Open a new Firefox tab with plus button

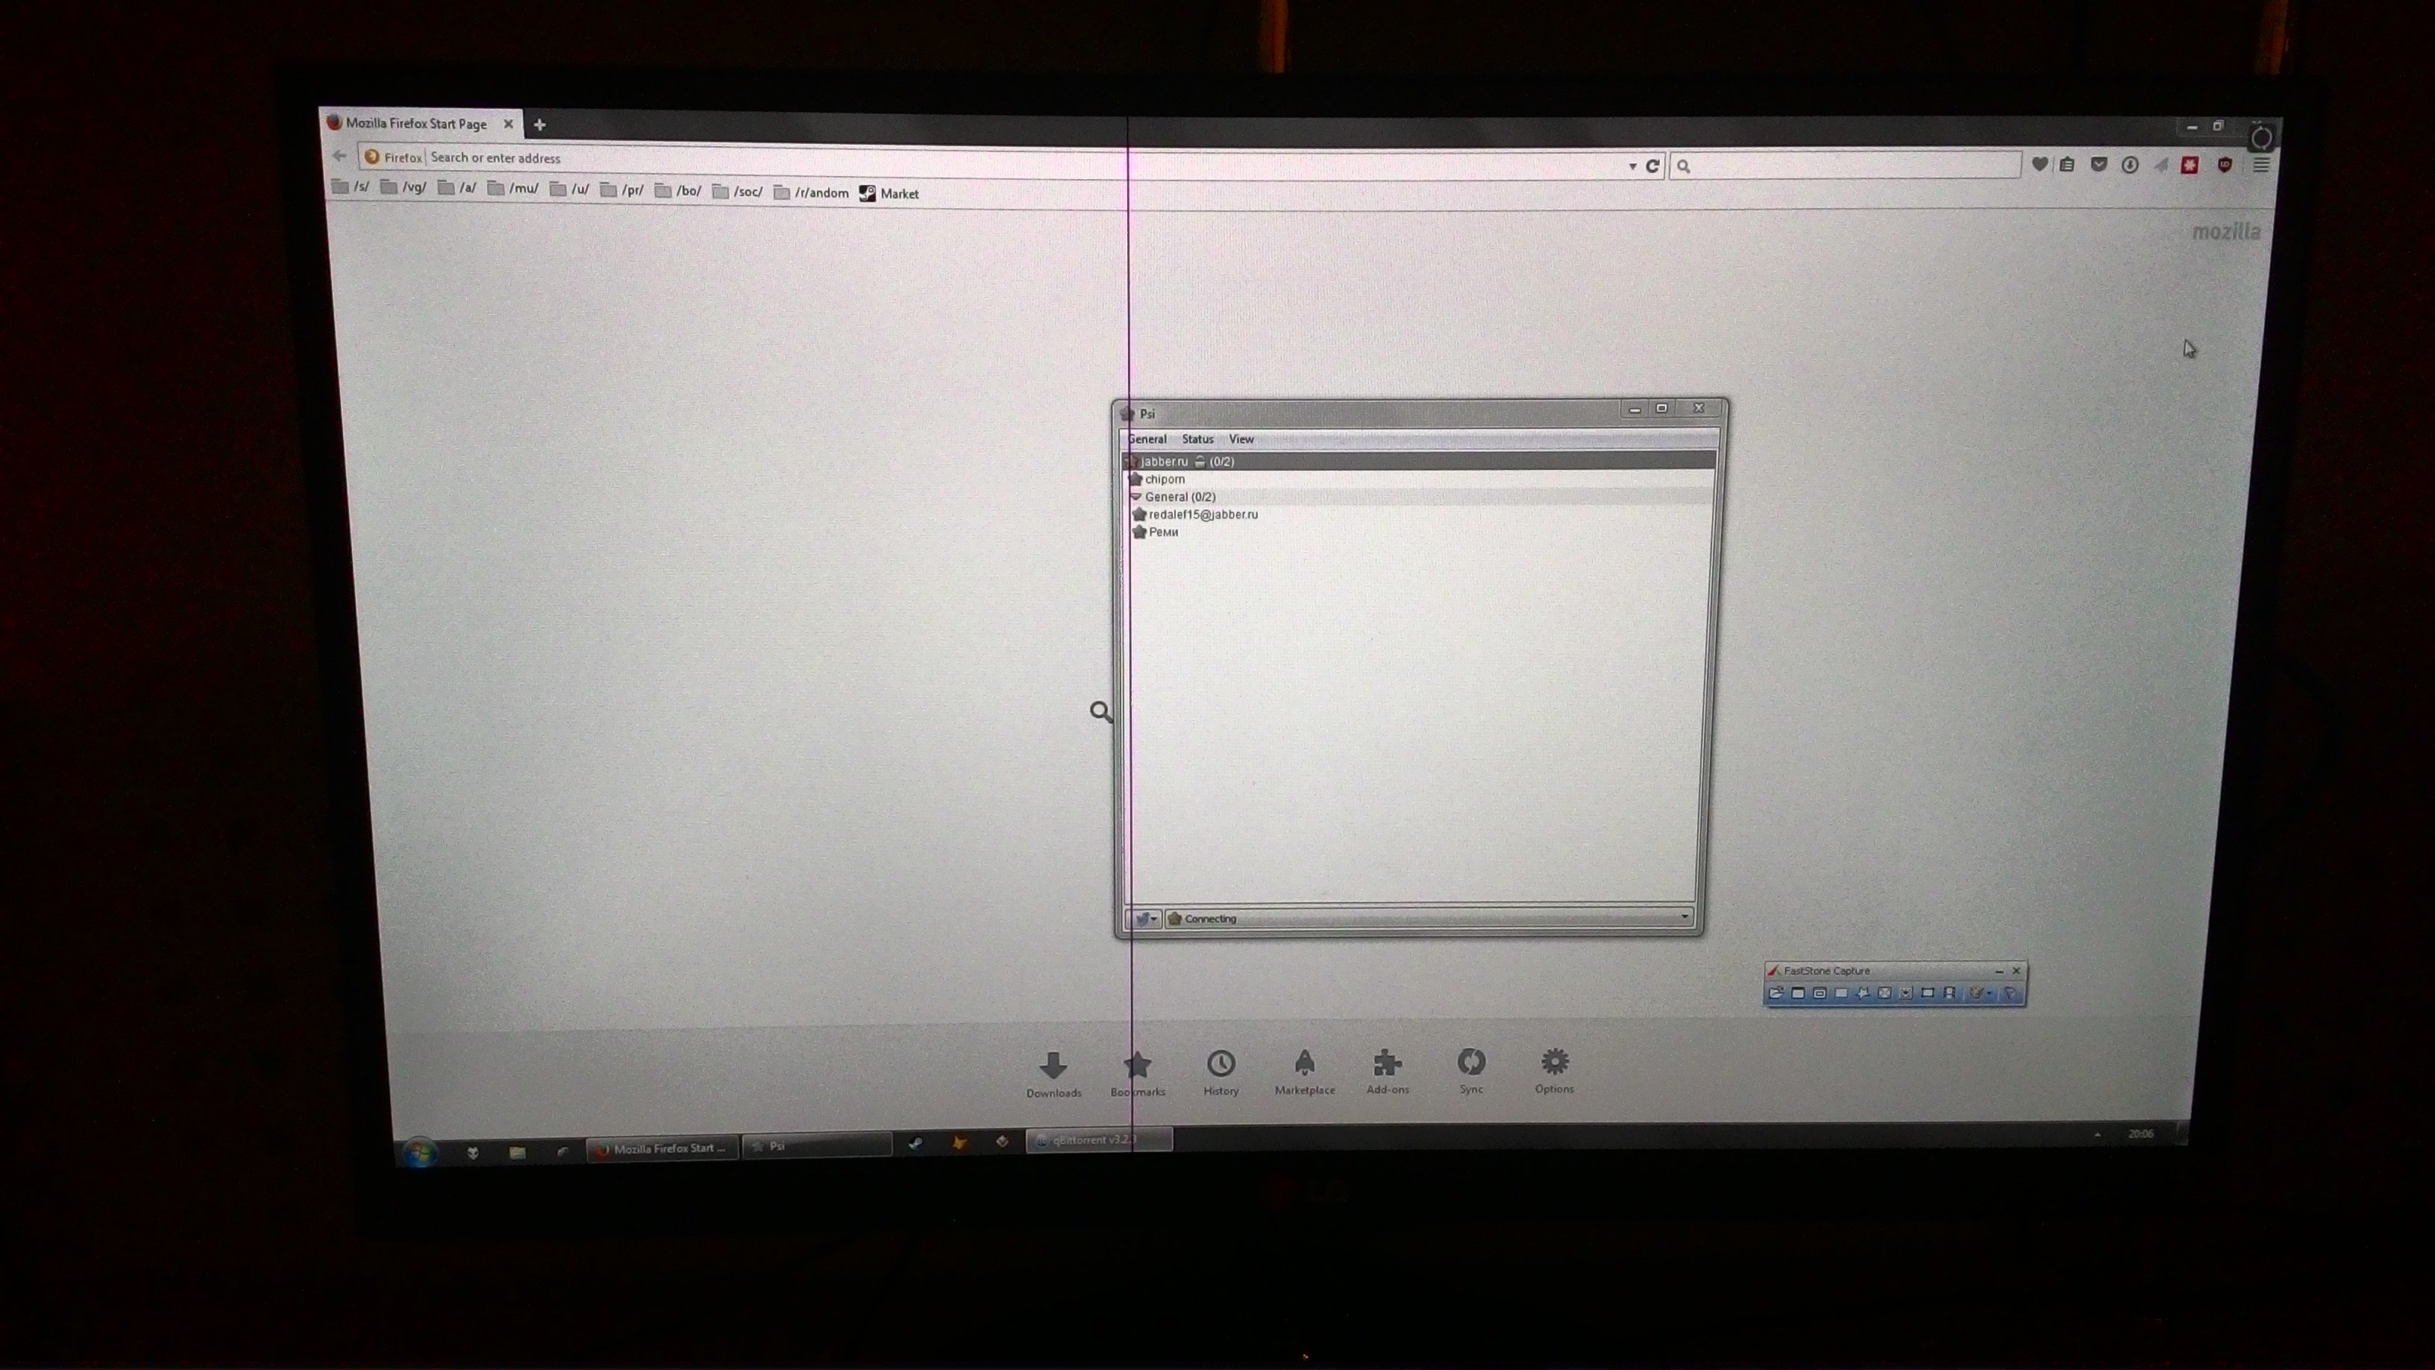click(x=539, y=125)
